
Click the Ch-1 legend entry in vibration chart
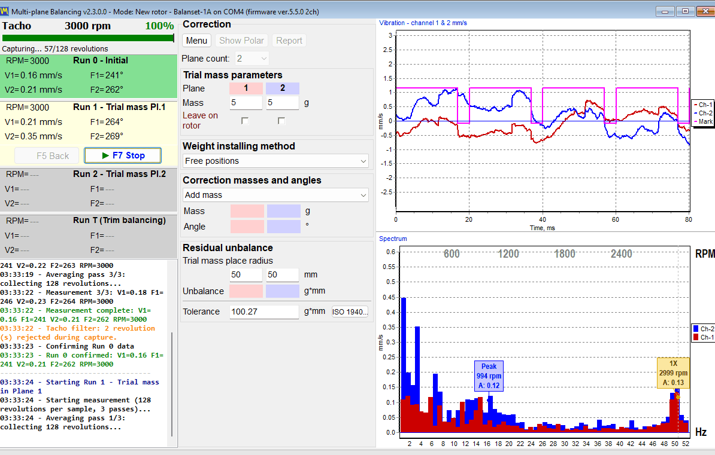coord(702,105)
